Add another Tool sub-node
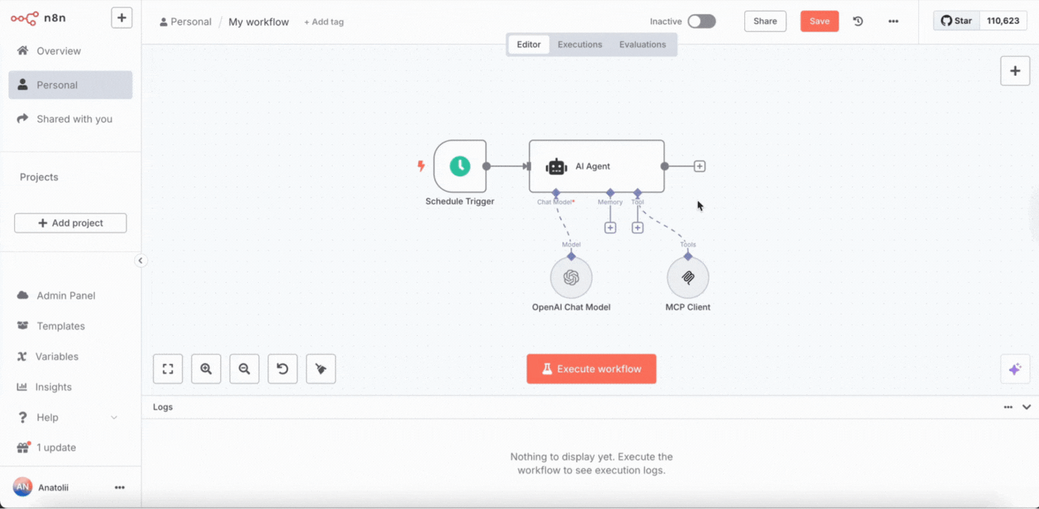Viewport: 1039px width, 509px height. 637,228
